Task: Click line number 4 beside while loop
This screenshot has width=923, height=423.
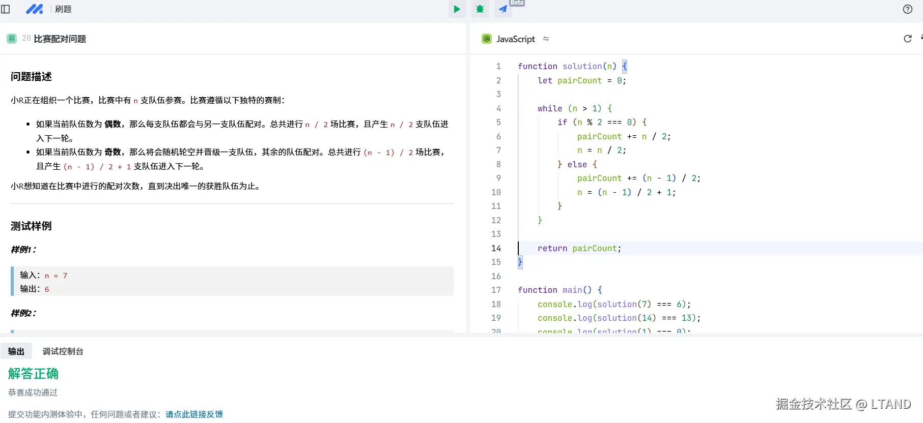Action: pyautogui.click(x=498, y=108)
